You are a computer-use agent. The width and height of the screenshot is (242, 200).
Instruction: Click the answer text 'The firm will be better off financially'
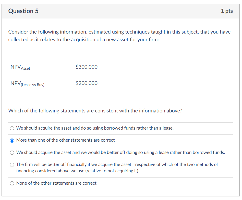pyautogui.click(x=117, y=164)
